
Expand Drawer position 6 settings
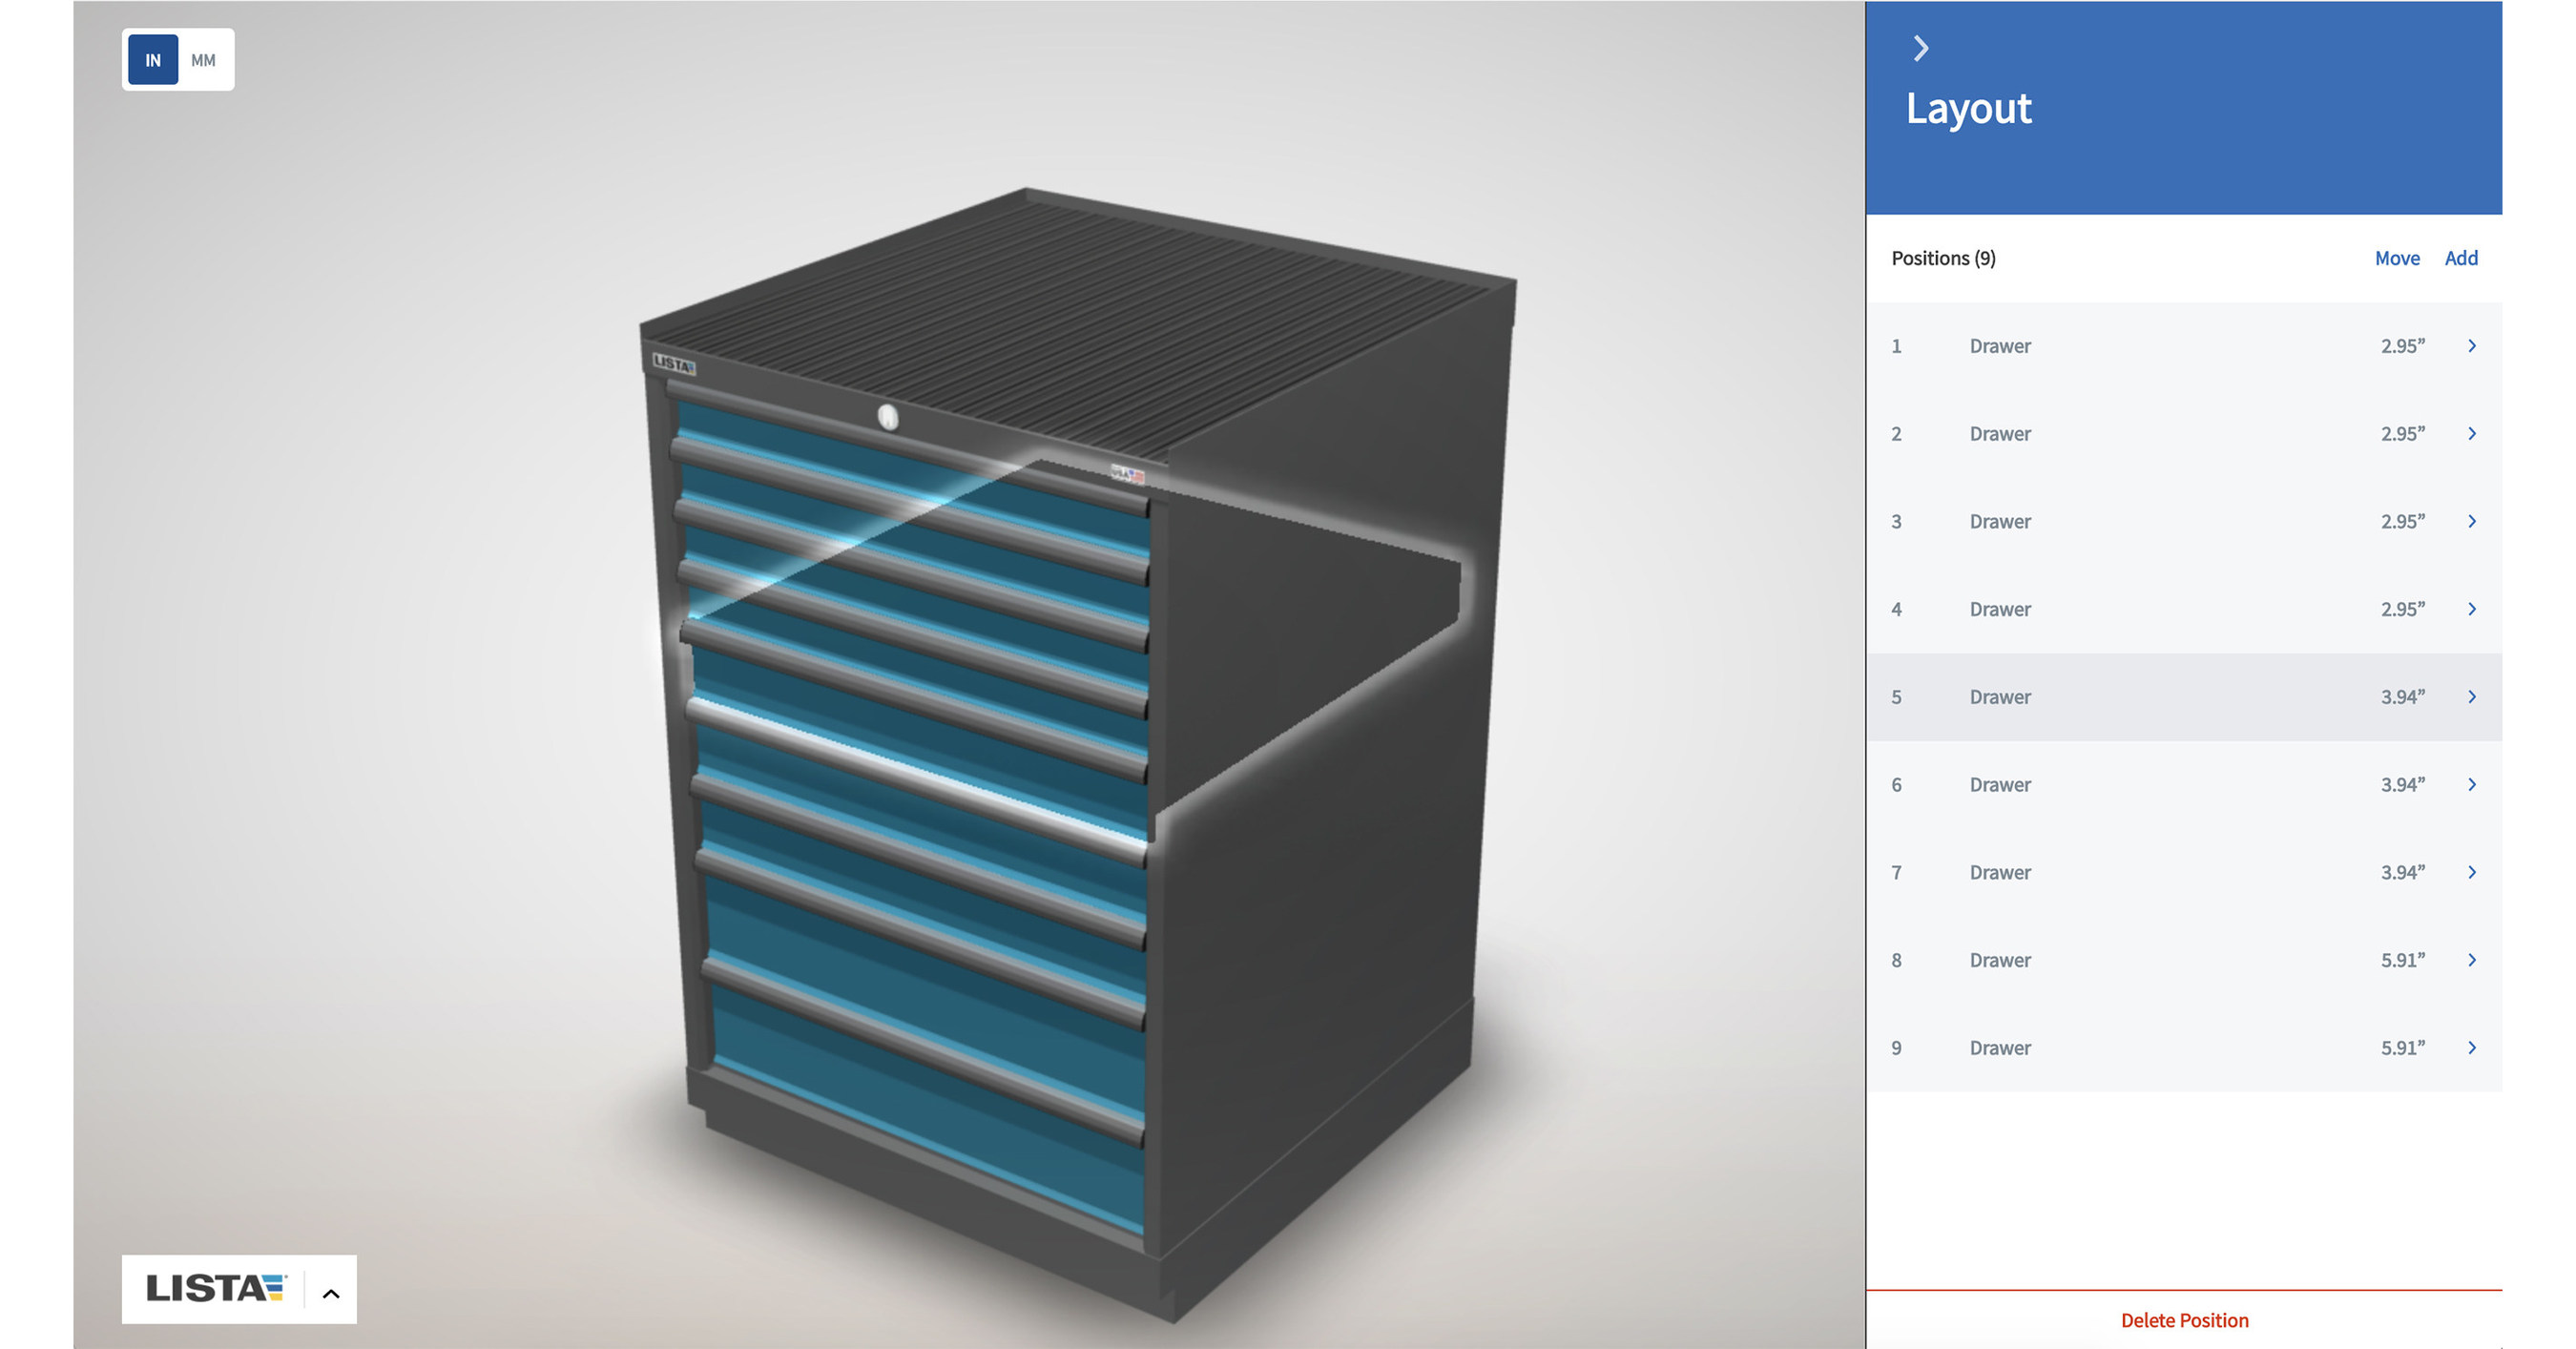click(2472, 784)
